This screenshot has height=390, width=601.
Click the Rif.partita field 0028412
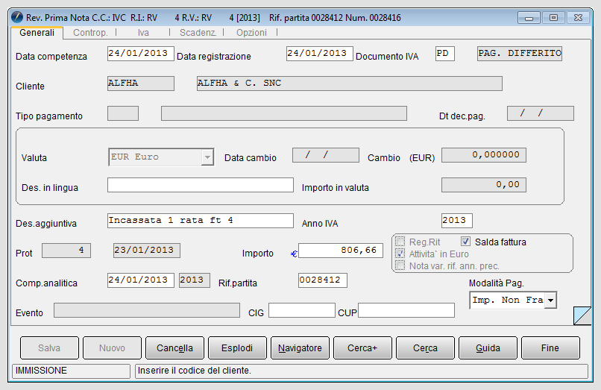323,280
